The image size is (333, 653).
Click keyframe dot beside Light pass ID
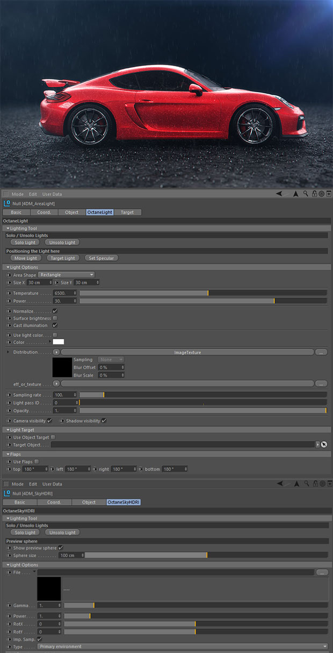click(x=9, y=402)
